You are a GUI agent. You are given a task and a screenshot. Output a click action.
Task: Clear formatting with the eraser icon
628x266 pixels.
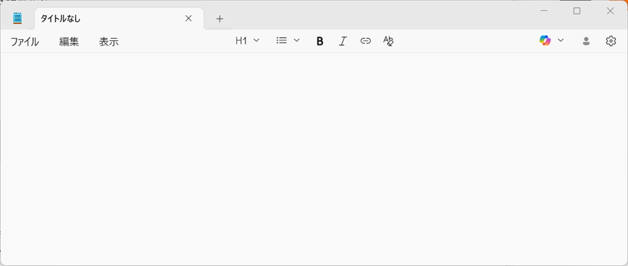point(388,41)
